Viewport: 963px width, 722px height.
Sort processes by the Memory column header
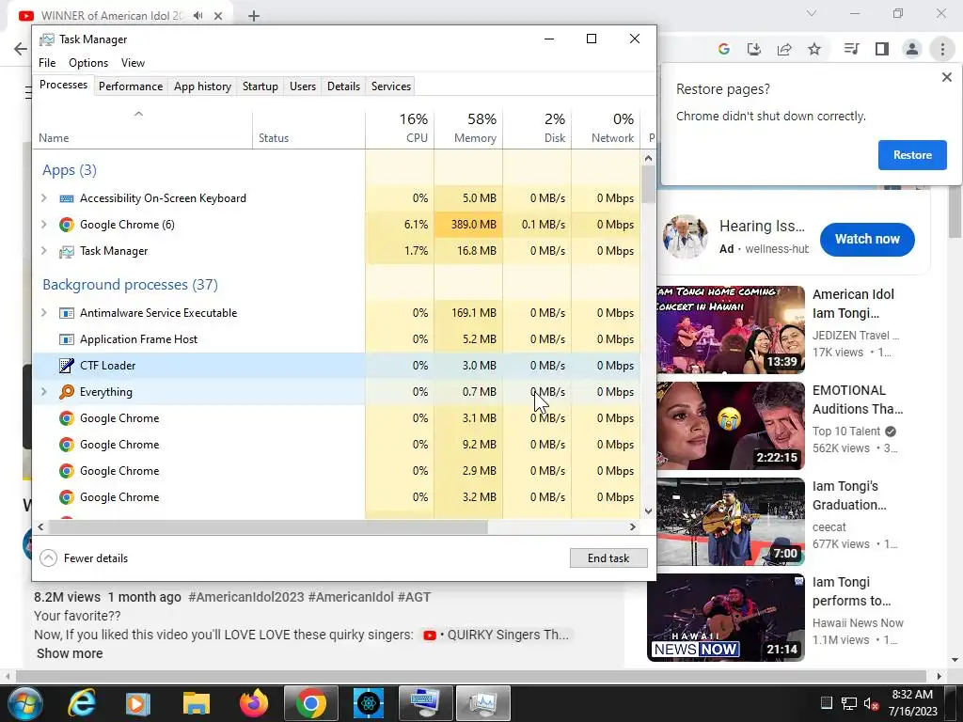click(468, 128)
